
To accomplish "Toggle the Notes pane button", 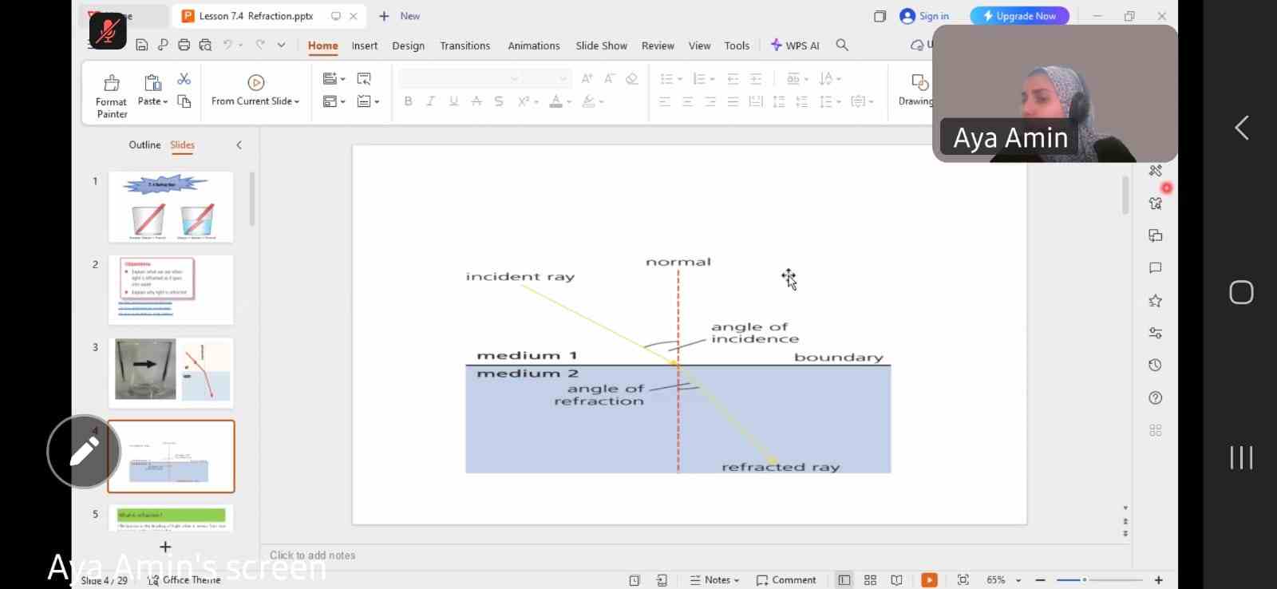I will tap(714, 580).
